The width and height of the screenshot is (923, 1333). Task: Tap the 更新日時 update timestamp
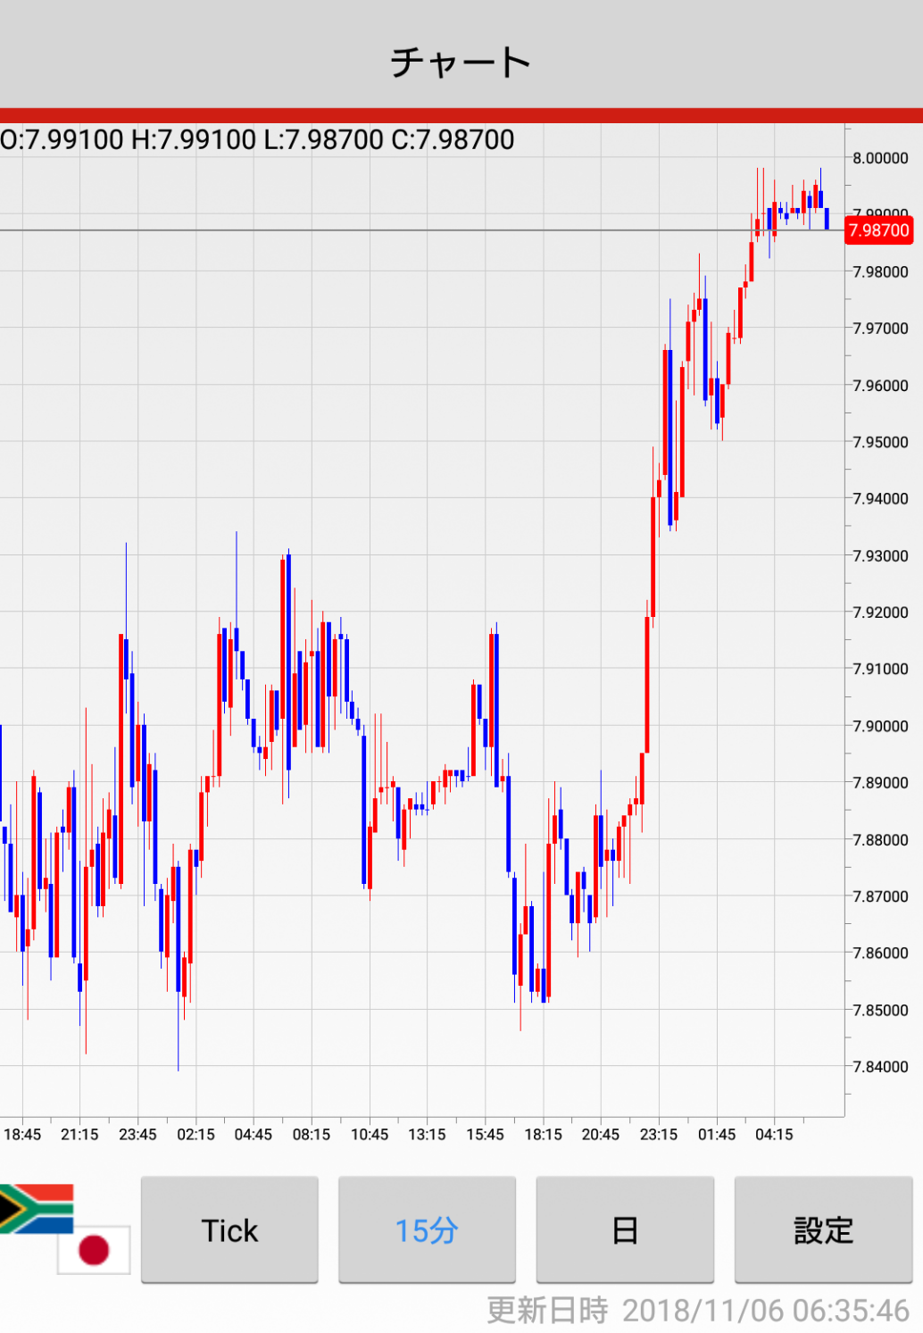pyautogui.click(x=697, y=1310)
